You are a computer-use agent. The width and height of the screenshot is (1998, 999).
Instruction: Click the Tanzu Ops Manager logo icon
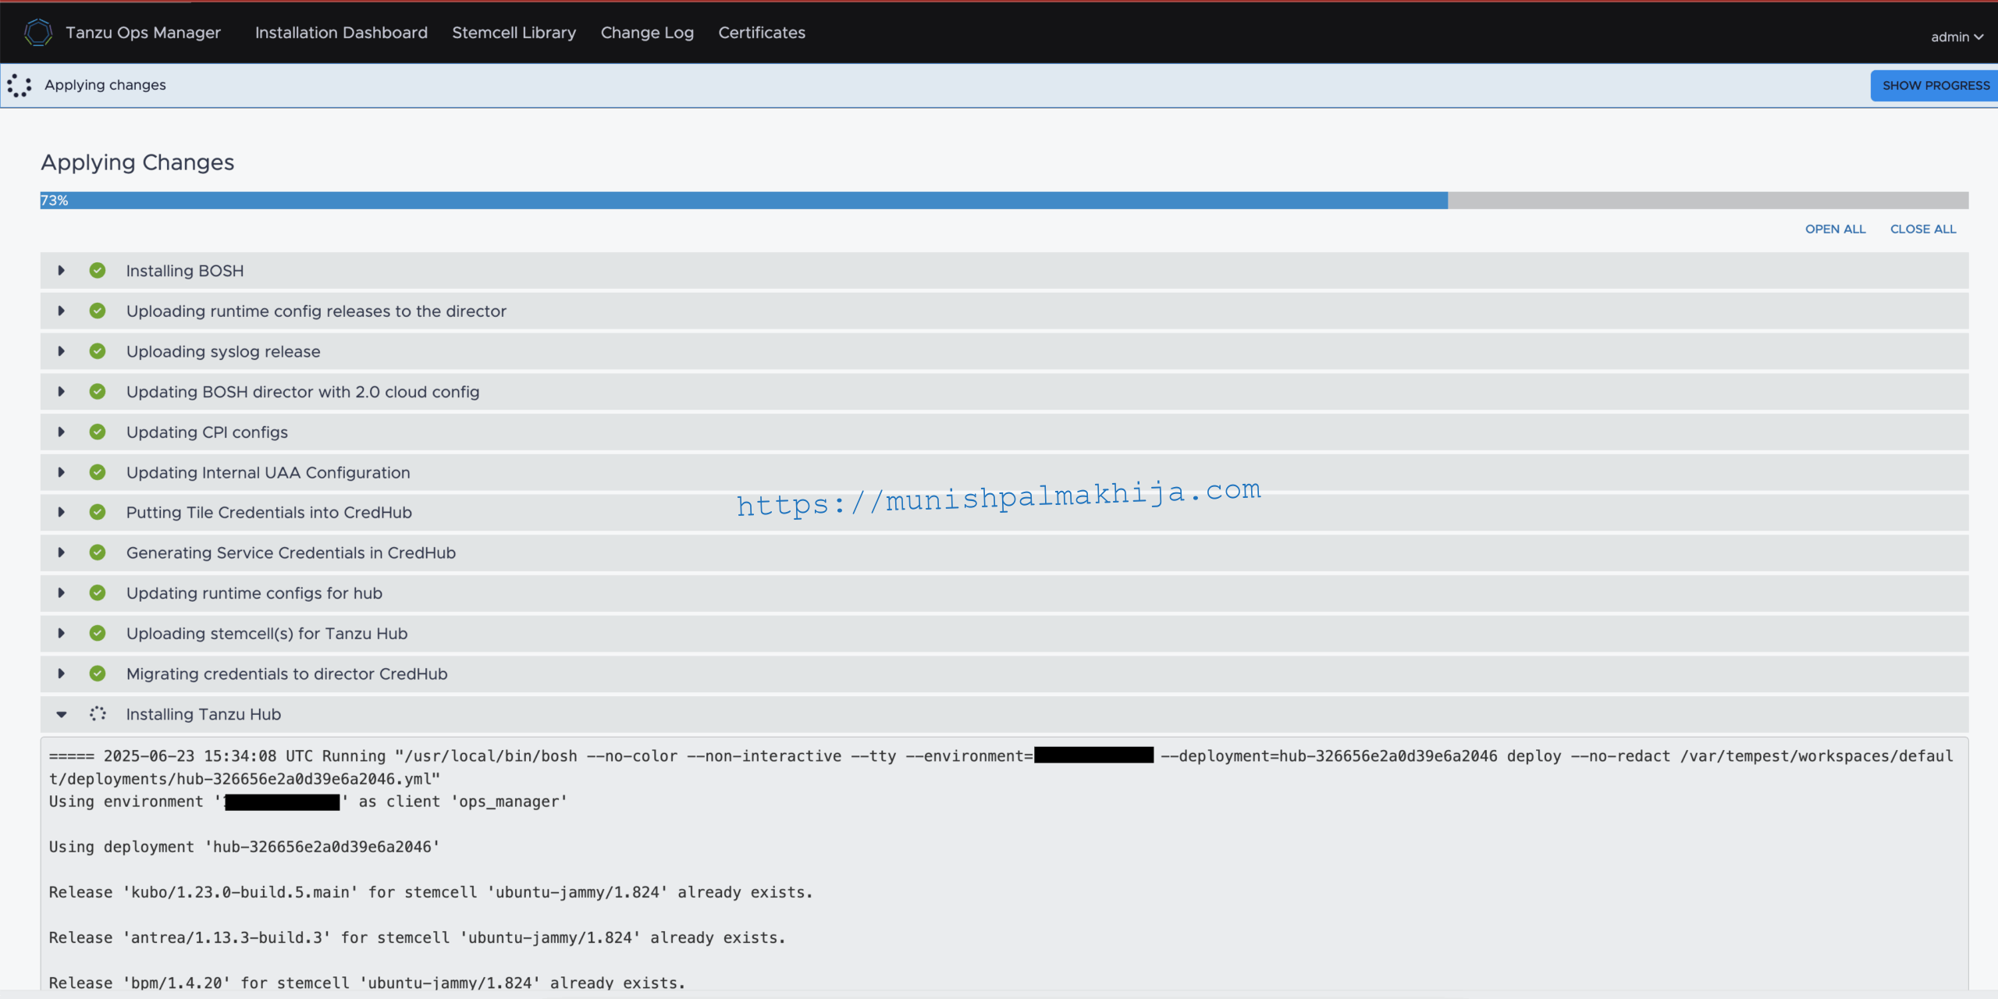click(37, 32)
